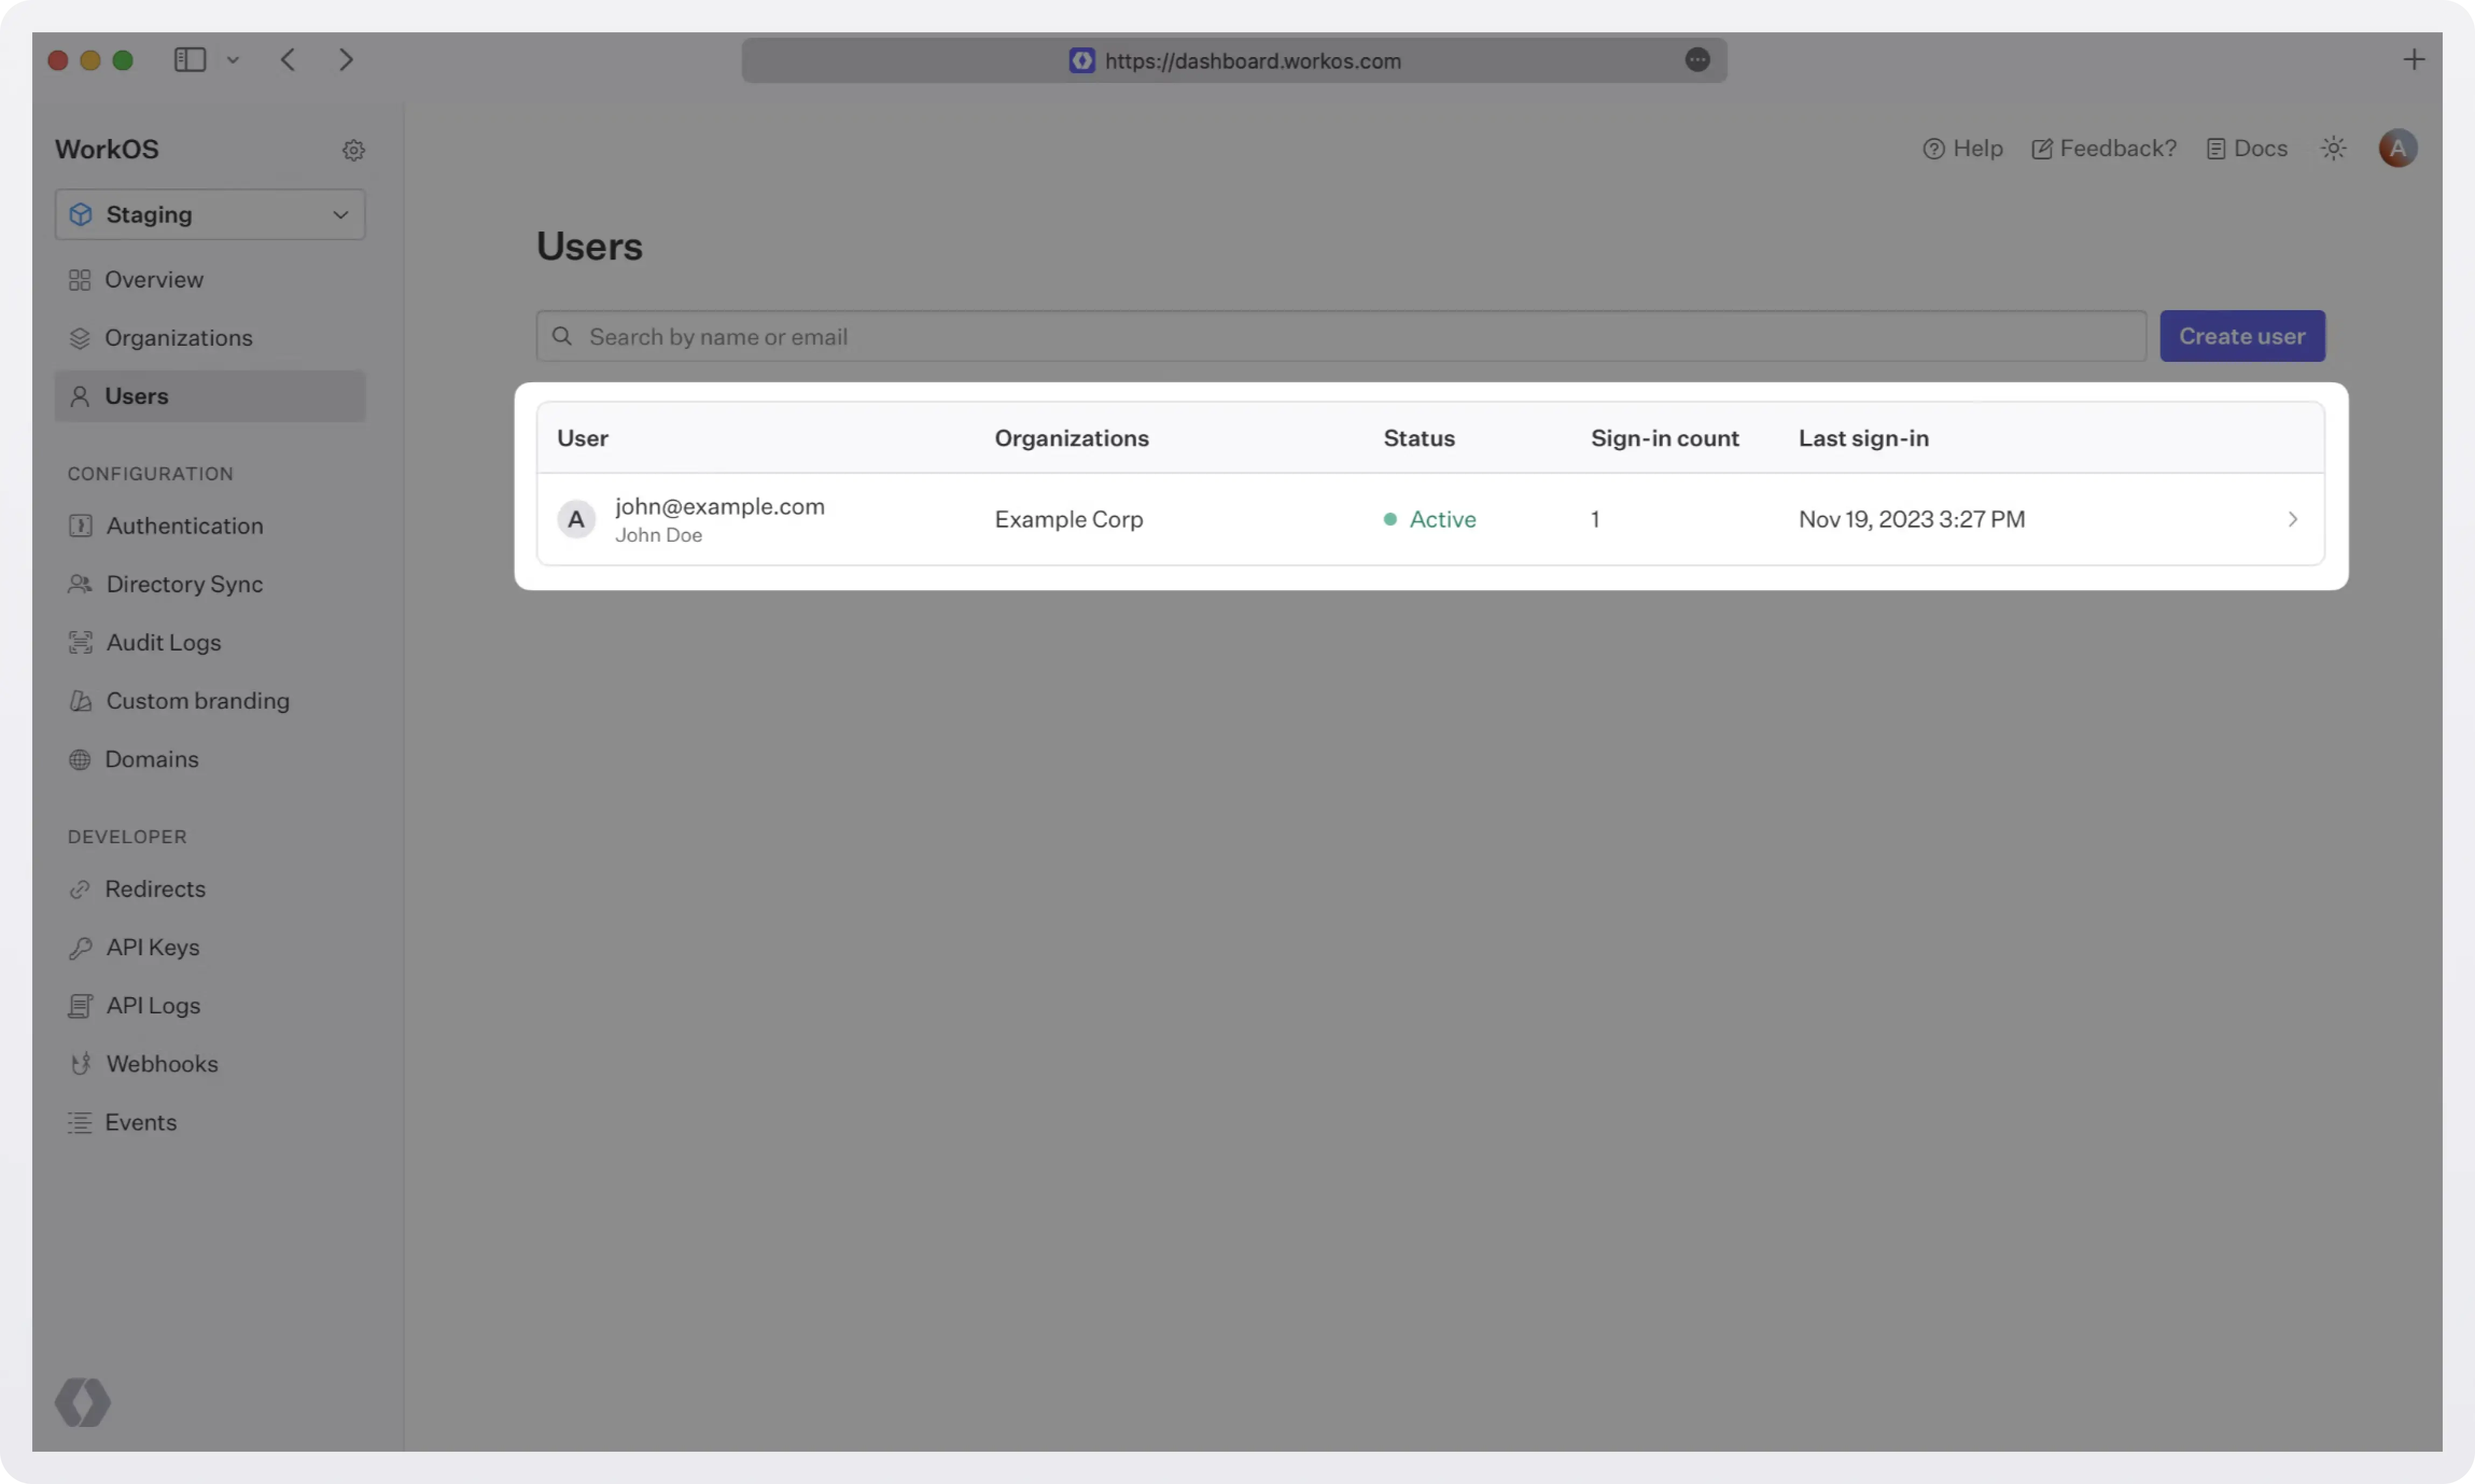Image resolution: width=2475 pixels, height=1484 pixels.
Task: Click the Custom branding icon
Action: pos(81,701)
